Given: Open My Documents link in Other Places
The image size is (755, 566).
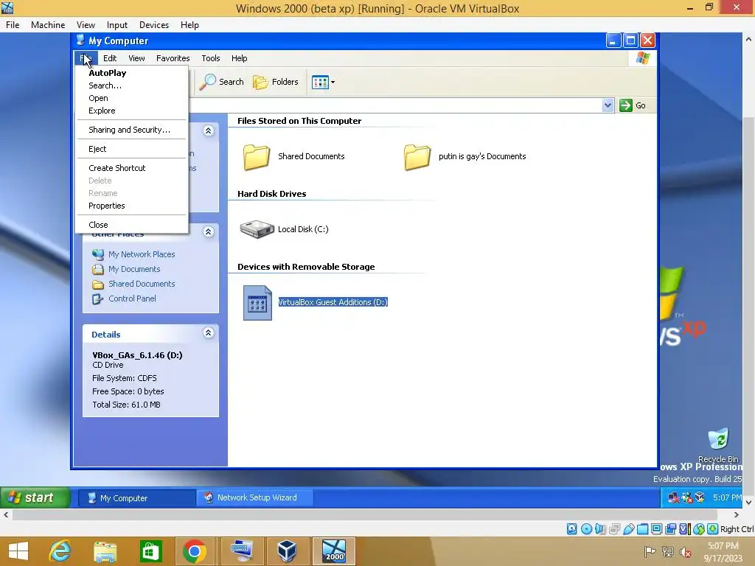Looking at the screenshot, I should click(134, 269).
